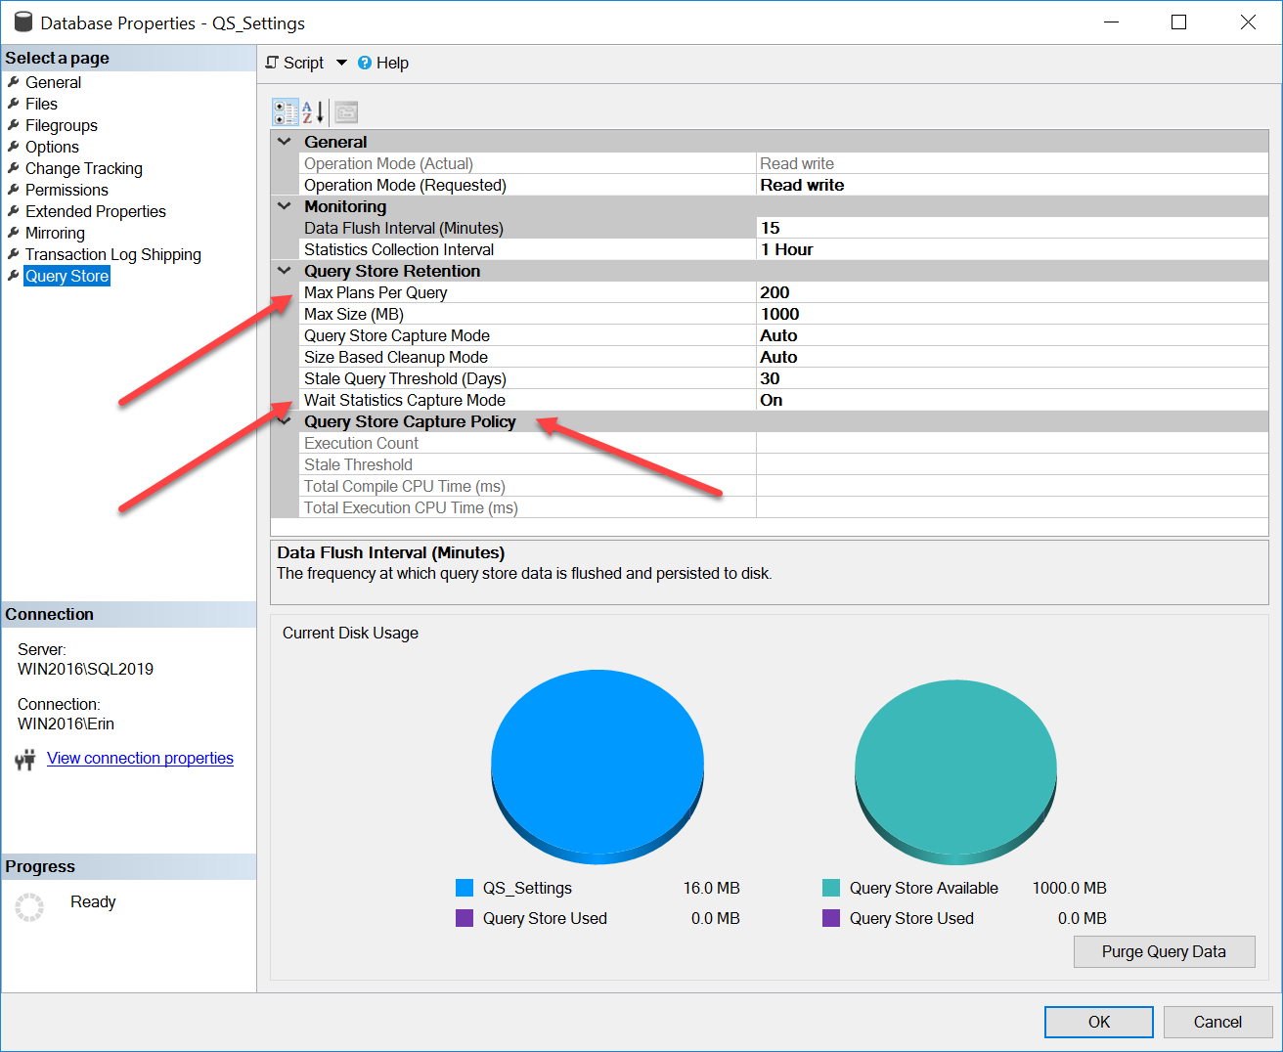This screenshot has height=1052, width=1283.
Task: Select the Stale Threshold property row
Action: coord(784,464)
